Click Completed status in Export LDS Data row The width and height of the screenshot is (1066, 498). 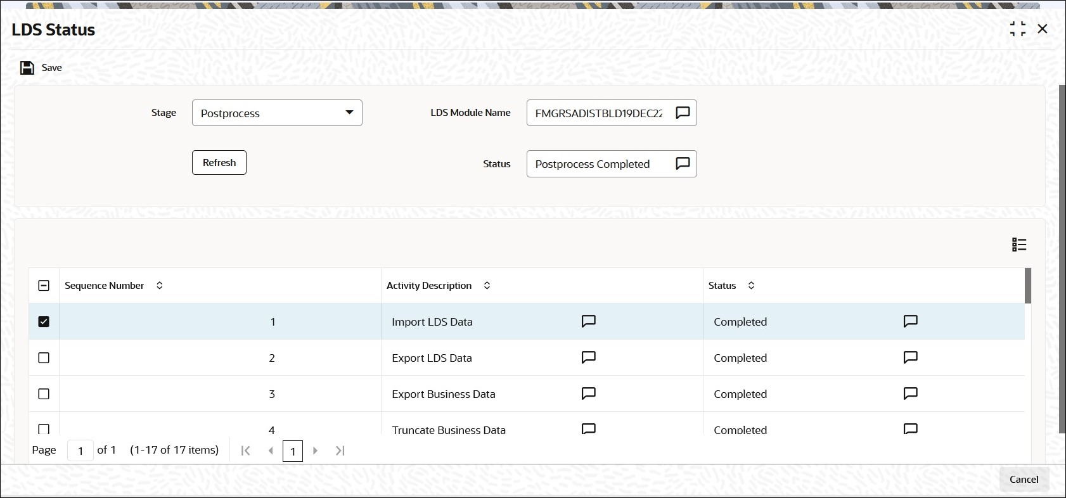[740, 358]
